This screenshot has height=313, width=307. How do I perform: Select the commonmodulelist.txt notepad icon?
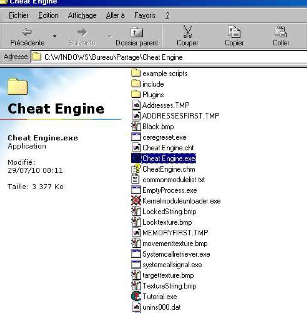[136, 179]
